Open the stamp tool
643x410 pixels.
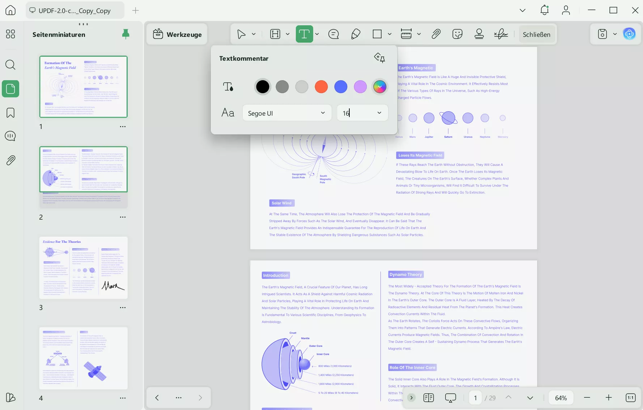click(x=479, y=34)
